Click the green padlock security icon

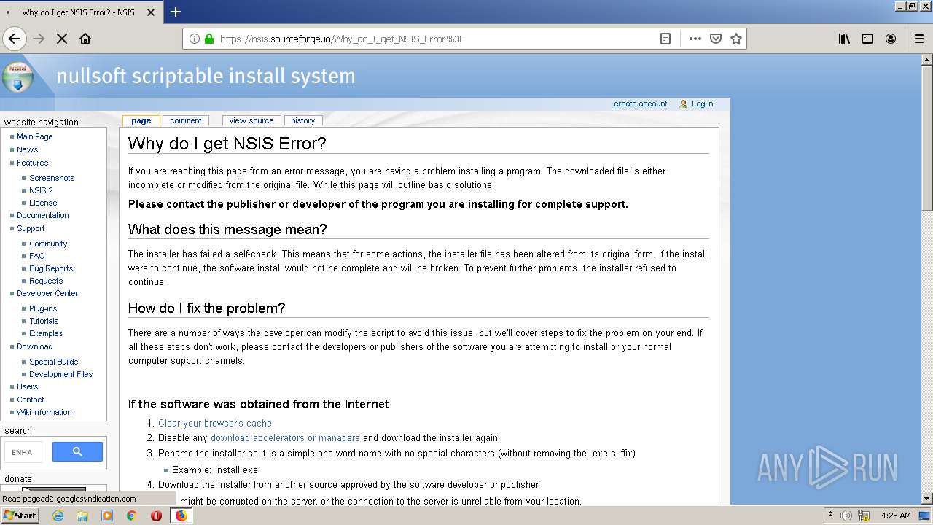(x=209, y=39)
